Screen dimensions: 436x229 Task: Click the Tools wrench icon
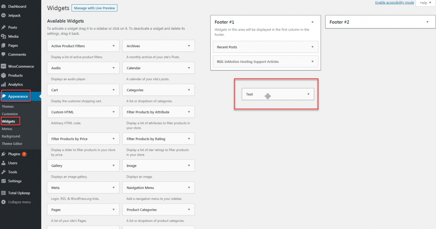click(x=4, y=172)
